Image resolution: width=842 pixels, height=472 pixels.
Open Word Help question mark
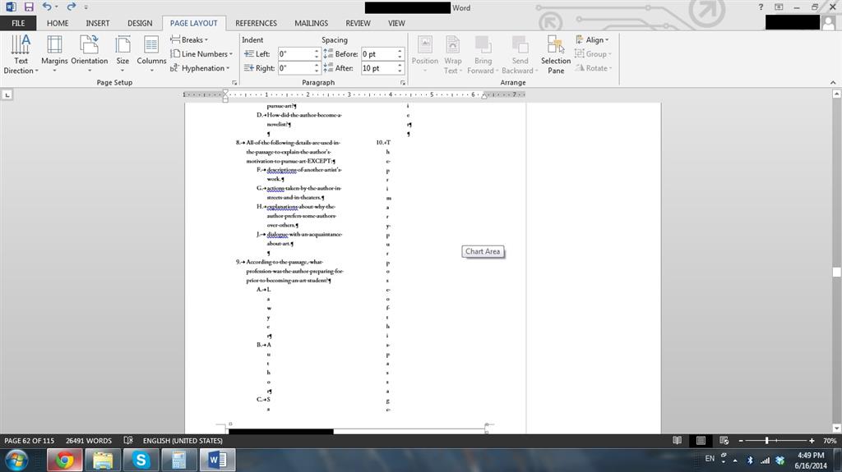(761, 7)
